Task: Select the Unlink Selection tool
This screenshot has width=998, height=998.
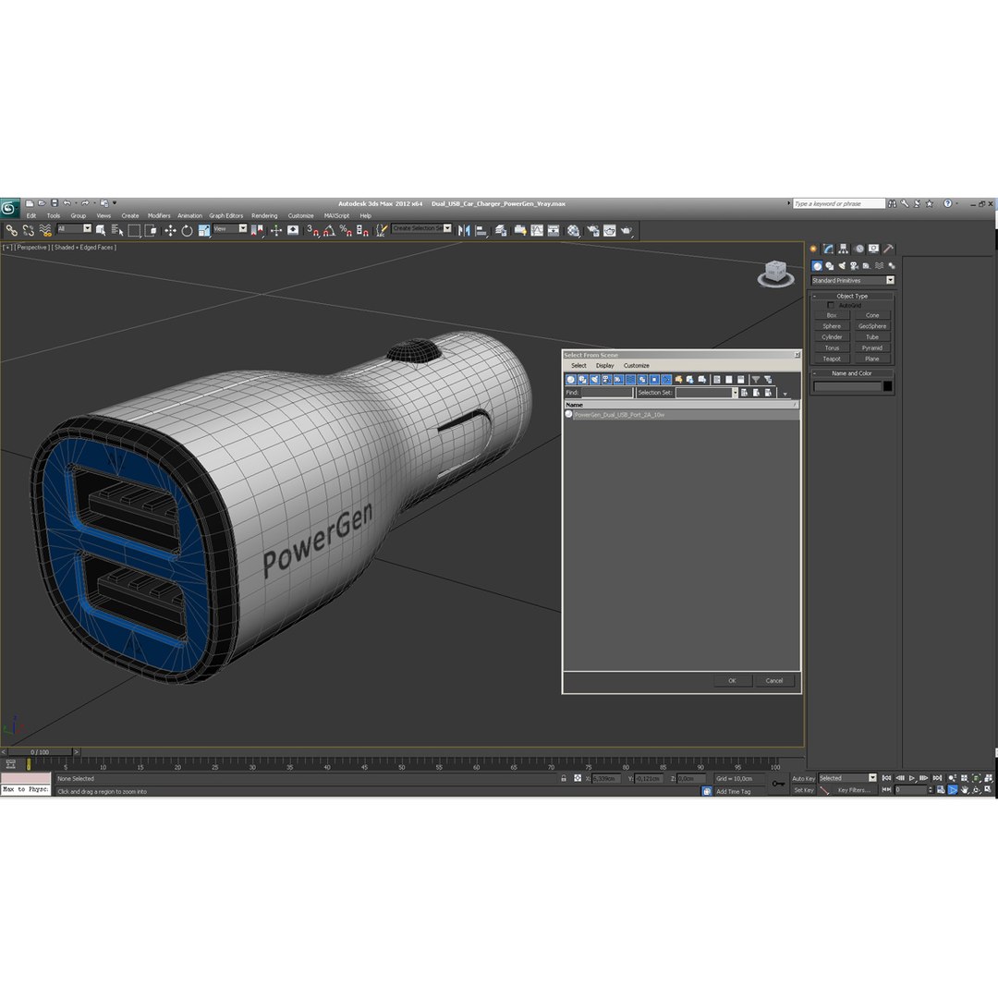Action: click(28, 230)
